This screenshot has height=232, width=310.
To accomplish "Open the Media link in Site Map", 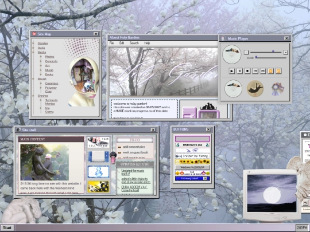I will (x=42, y=52).
